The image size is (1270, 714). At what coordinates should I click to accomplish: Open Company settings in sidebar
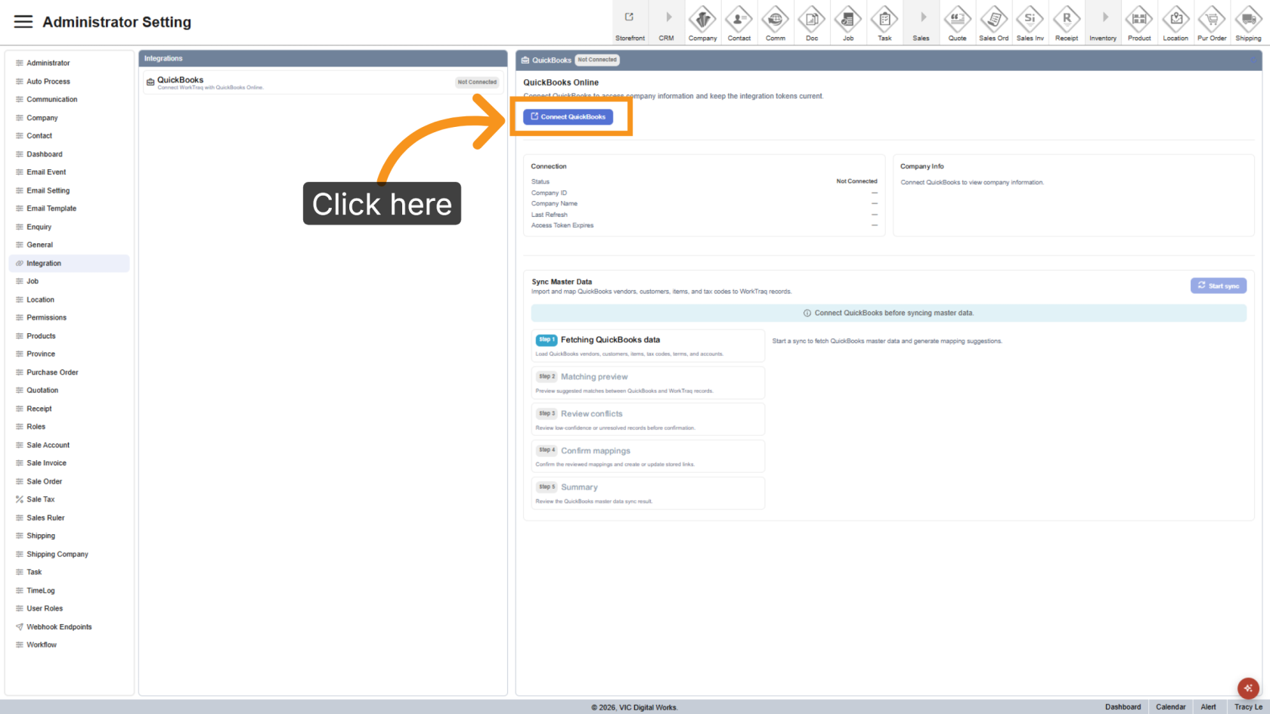[x=69, y=118]
